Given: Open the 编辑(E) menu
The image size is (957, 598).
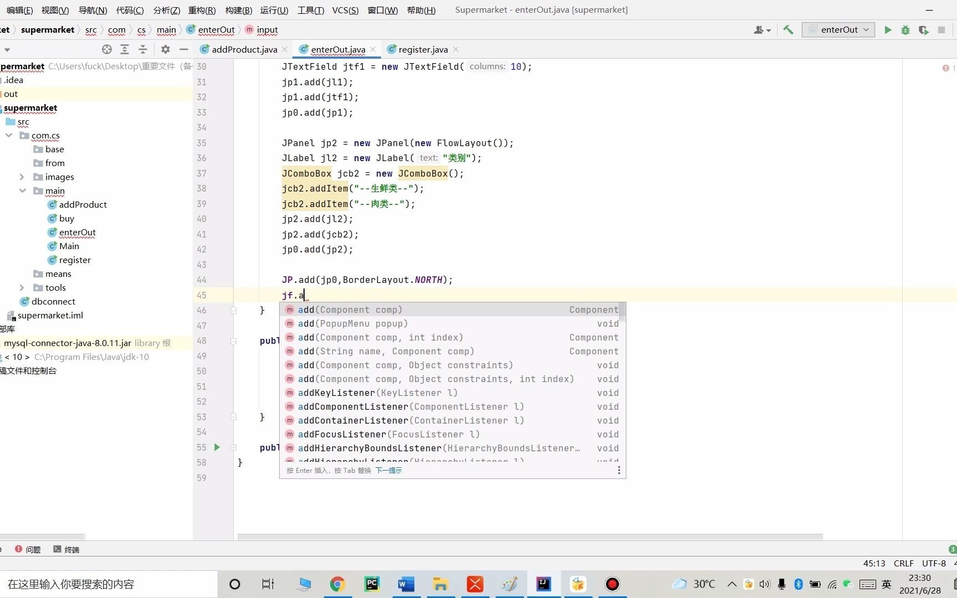Looking at the screenshot, I should click(19, 10).
